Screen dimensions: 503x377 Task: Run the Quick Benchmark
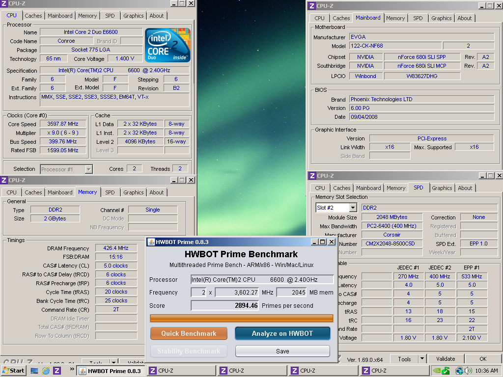(189, 333)
